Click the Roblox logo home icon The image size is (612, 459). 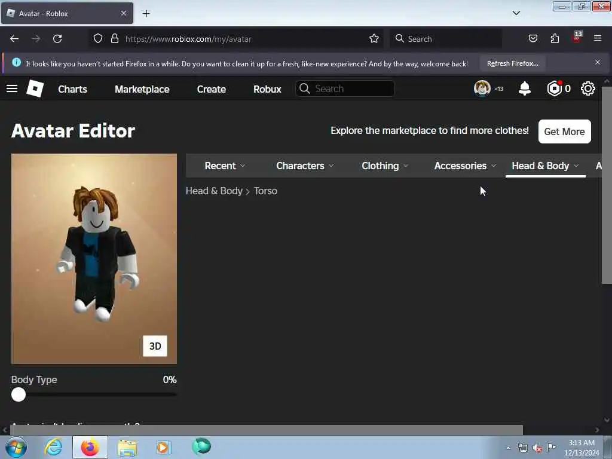point(35,88)
